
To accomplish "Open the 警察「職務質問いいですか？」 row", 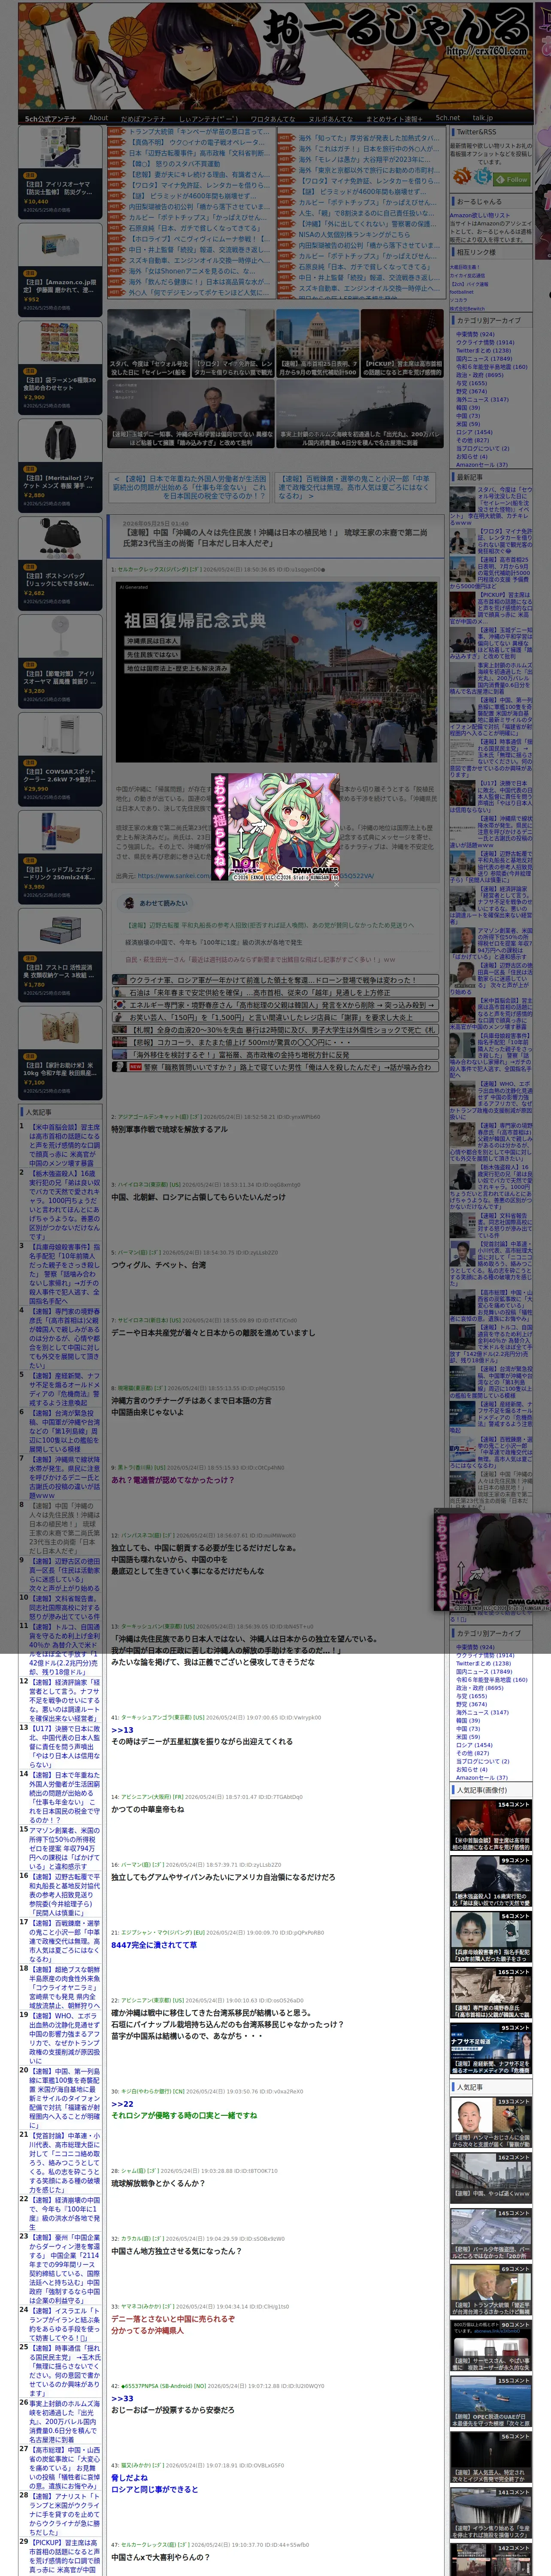I will tap(275, 1067).
